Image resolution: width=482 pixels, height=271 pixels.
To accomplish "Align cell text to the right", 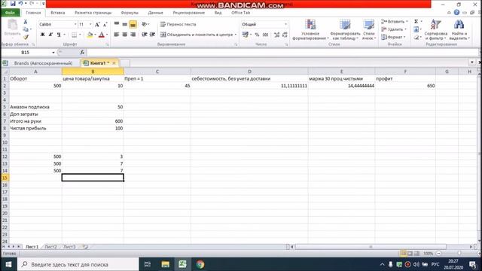I will click(x=133, y=35).
